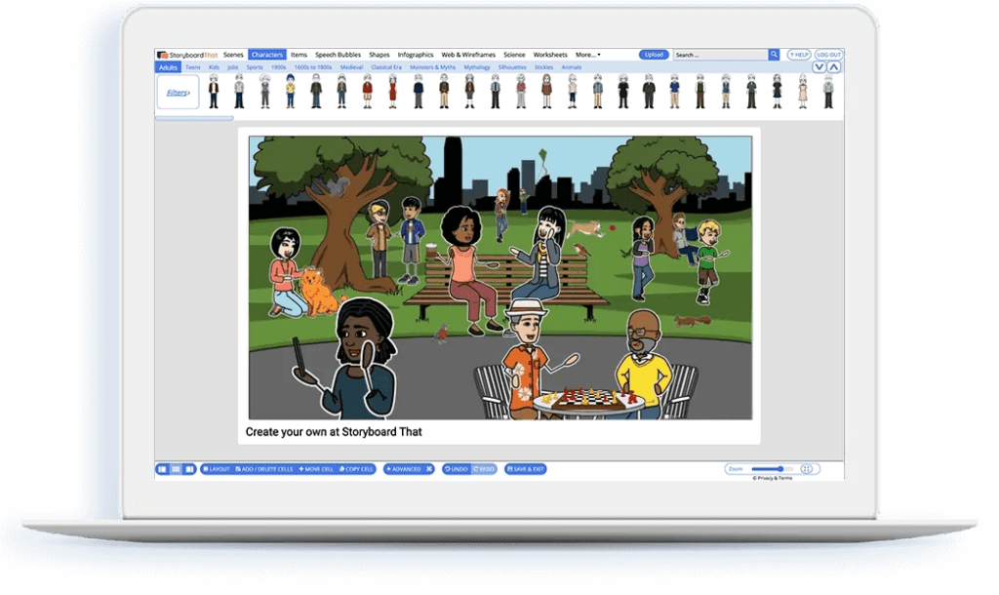The width and height of the screenshot is (999, 595).
Task: Click the Move Cell button
Action: coord(316,469)
